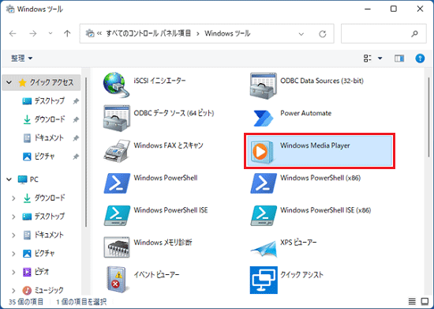This screenshot has height=309, width=434.
Task: Select Windows メモリ診断 icon
Action: [x=117, y=247]
